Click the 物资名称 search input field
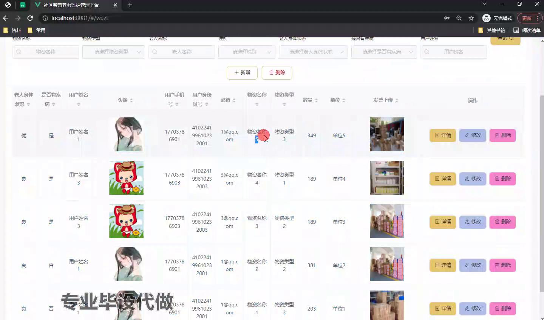 point(46,52)
